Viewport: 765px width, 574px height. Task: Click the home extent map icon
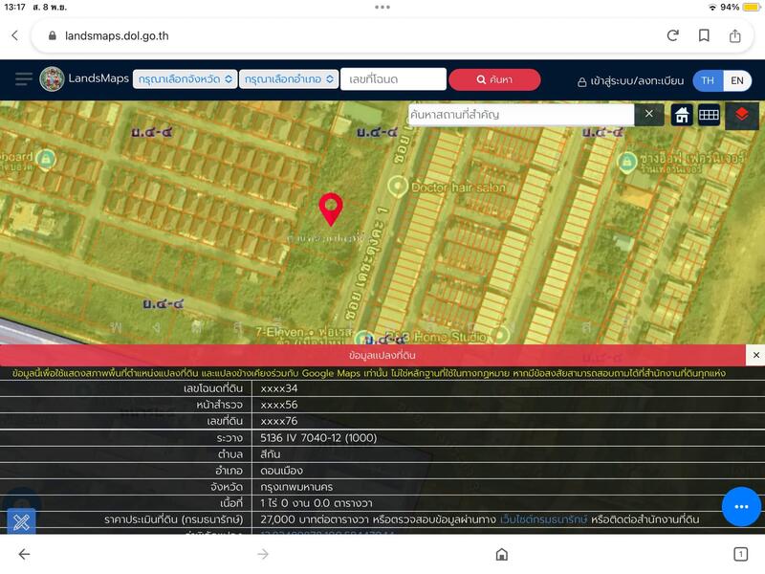tap(682, 115)
